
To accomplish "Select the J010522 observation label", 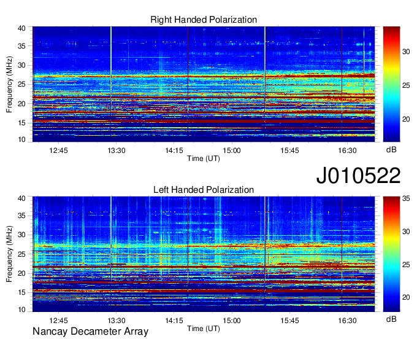I will coord(358,175).
